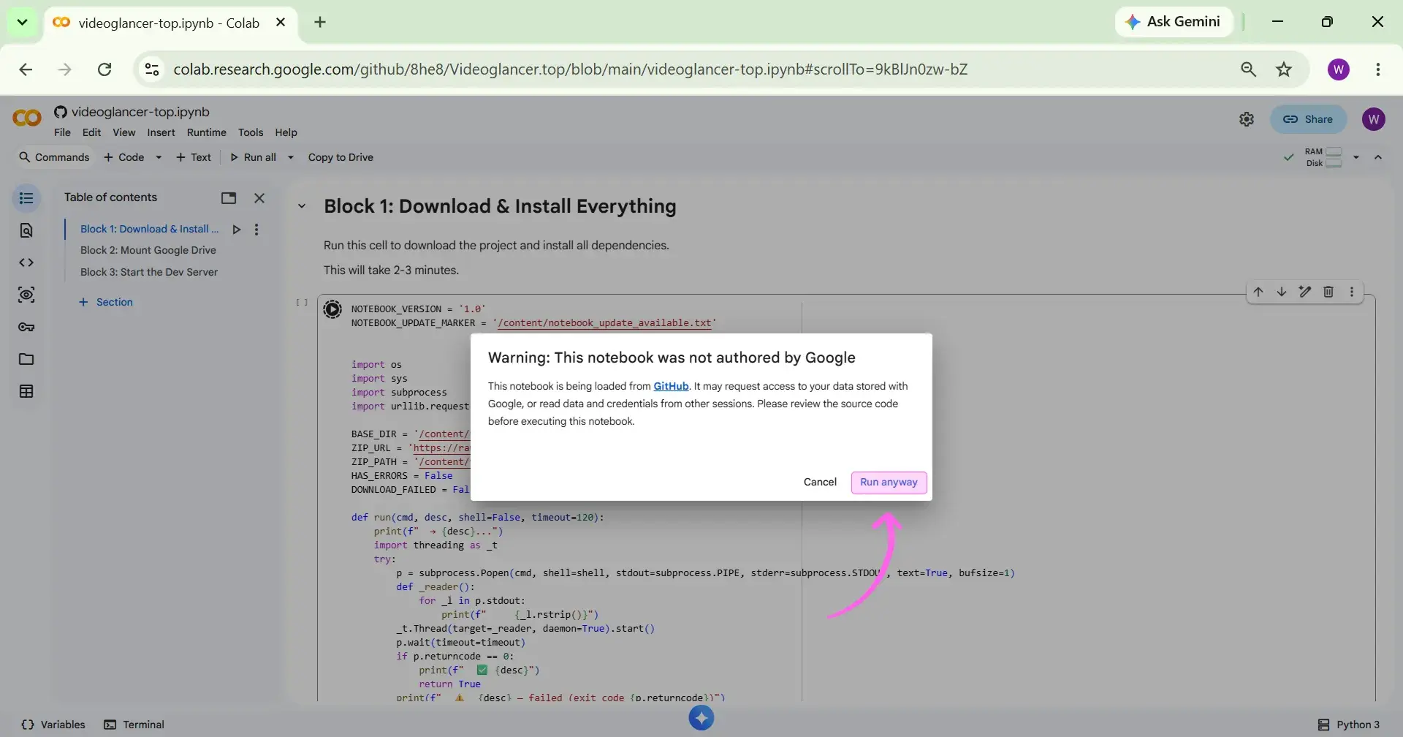Open Files folder icon in sidebar
The height and width of the screenshot is (737, 1403).
point(26,359)
